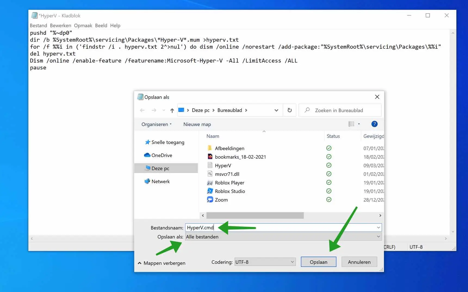Open the Bestand menu in Kladblok

click(x=38, y=26)
